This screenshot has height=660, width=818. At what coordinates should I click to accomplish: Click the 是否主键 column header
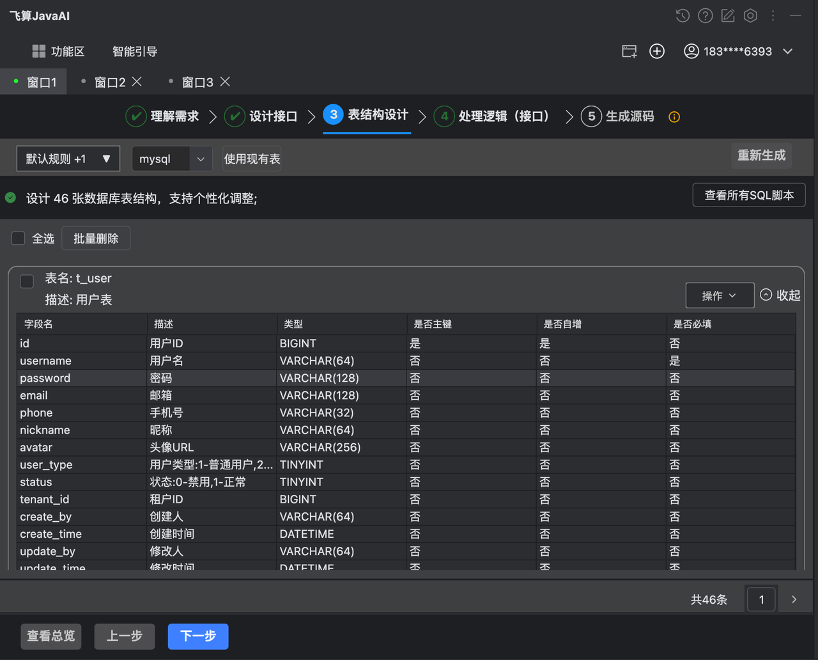[471, 324]
